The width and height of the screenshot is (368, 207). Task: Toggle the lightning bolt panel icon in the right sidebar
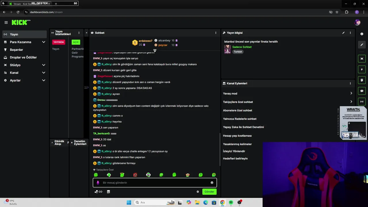[362, 69]
